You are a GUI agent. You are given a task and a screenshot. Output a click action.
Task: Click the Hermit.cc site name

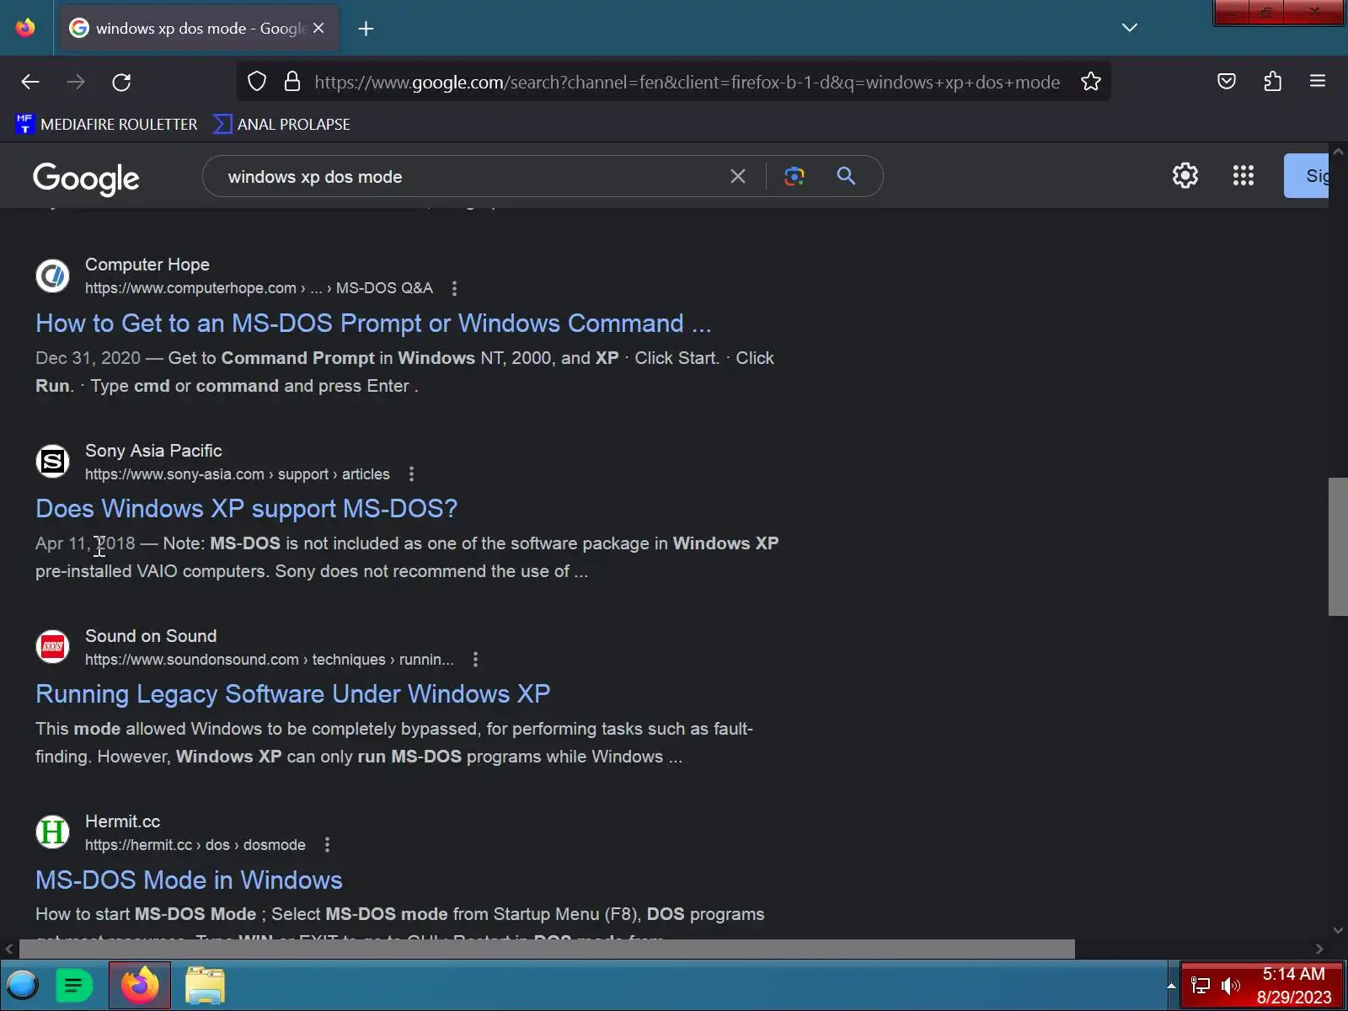point(122,821)
